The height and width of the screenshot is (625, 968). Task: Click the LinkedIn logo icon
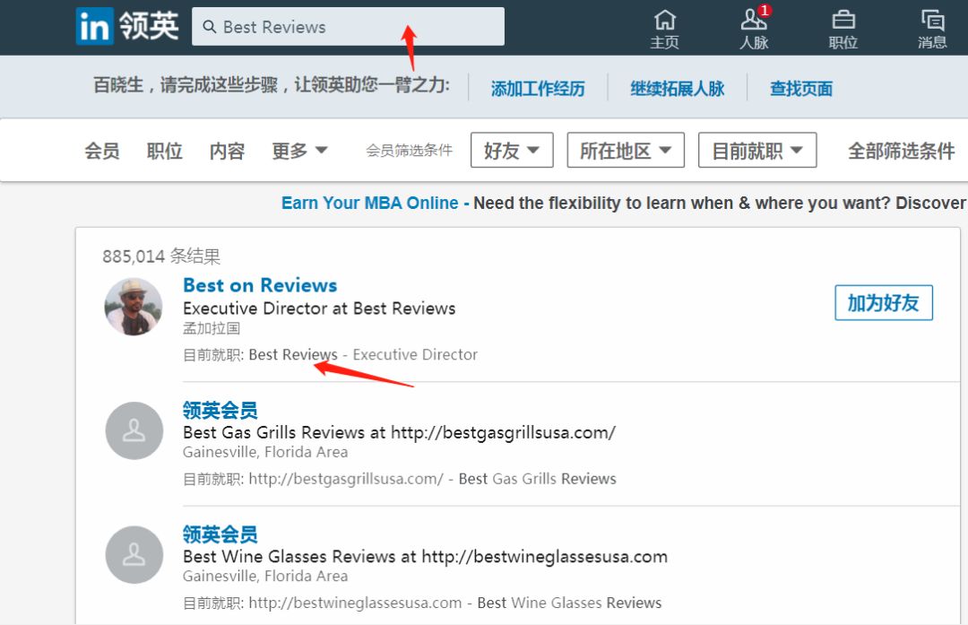tap(94, 27)
